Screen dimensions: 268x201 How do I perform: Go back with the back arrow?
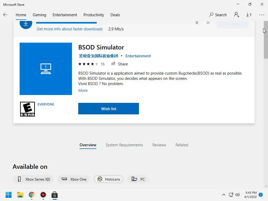point(5,15)
